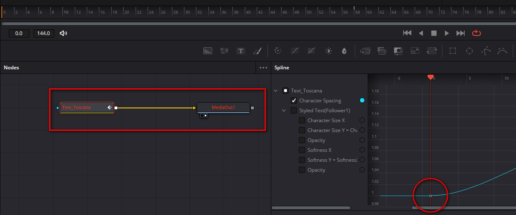Click the Character Spacing label
The width and height of the screenshot is (516, 215).
[320, 101]
